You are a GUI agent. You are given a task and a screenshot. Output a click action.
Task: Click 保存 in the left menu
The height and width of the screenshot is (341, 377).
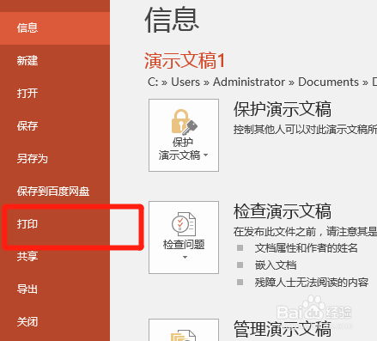pos(55,126)
